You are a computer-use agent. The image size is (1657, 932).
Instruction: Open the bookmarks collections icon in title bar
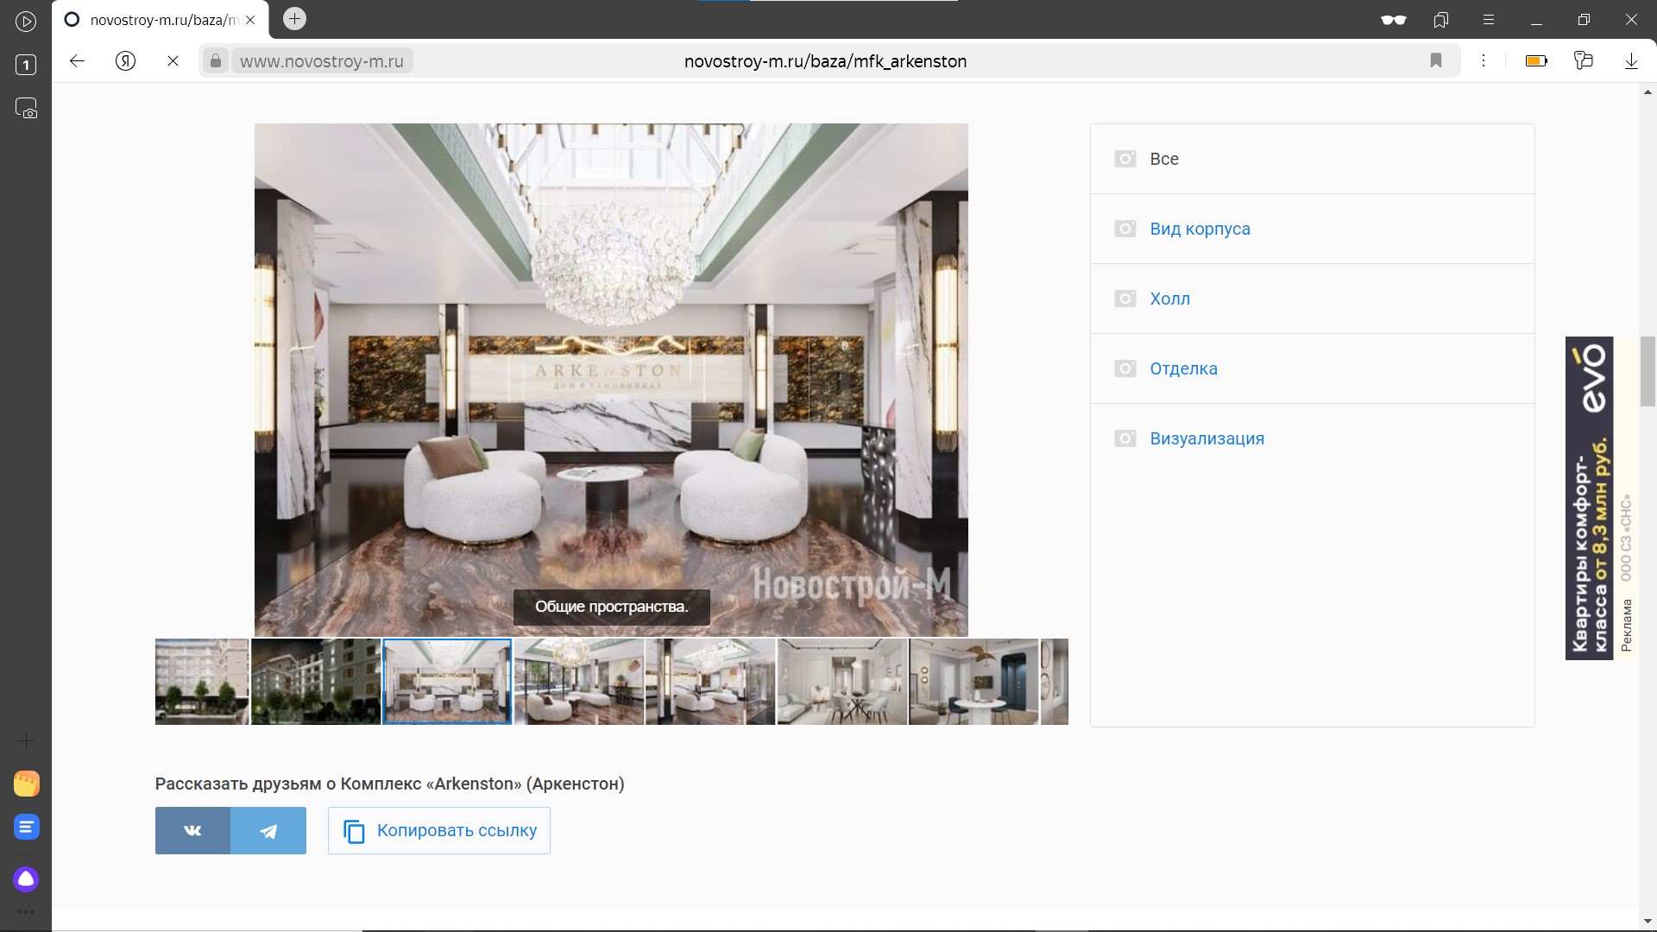pos(1440,20)
